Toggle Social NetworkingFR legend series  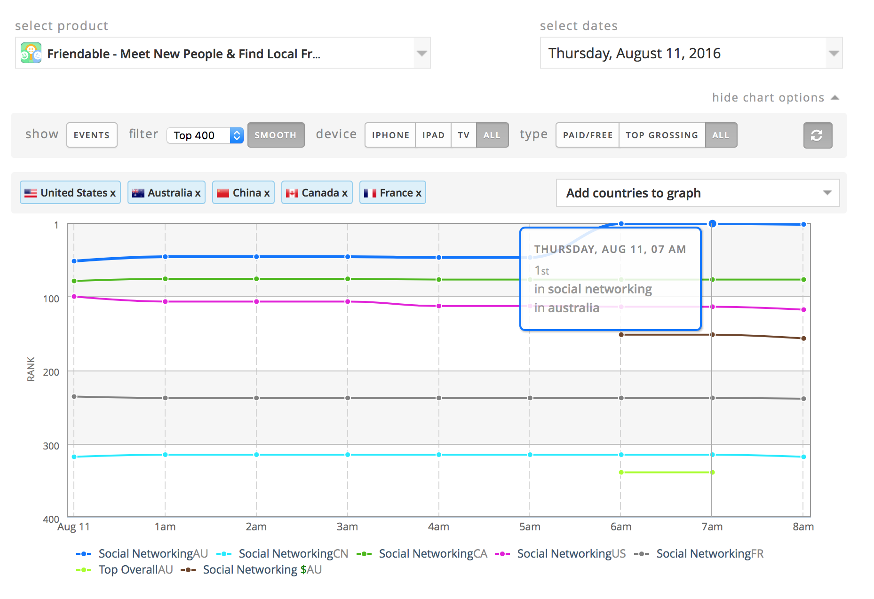[x=699, y=554]
